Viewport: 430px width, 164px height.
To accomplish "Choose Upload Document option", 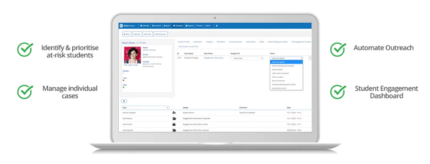I will (x=286, y=88).
